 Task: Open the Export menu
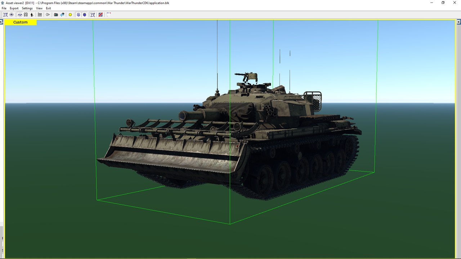click(x=14, y=8)
